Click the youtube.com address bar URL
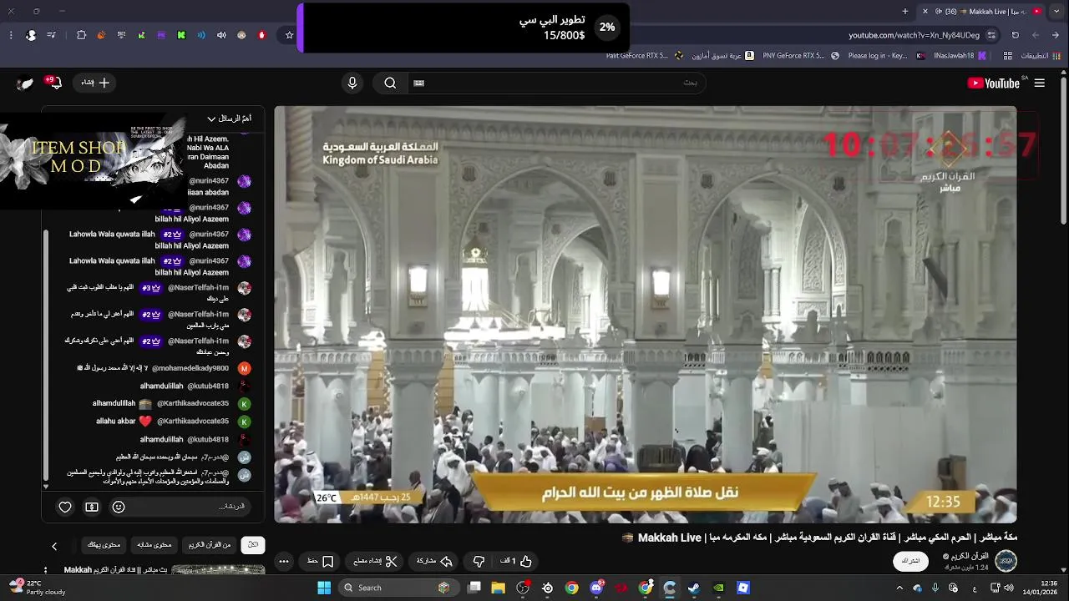The height and width of the screenshot is (601, 1069). 914,35
